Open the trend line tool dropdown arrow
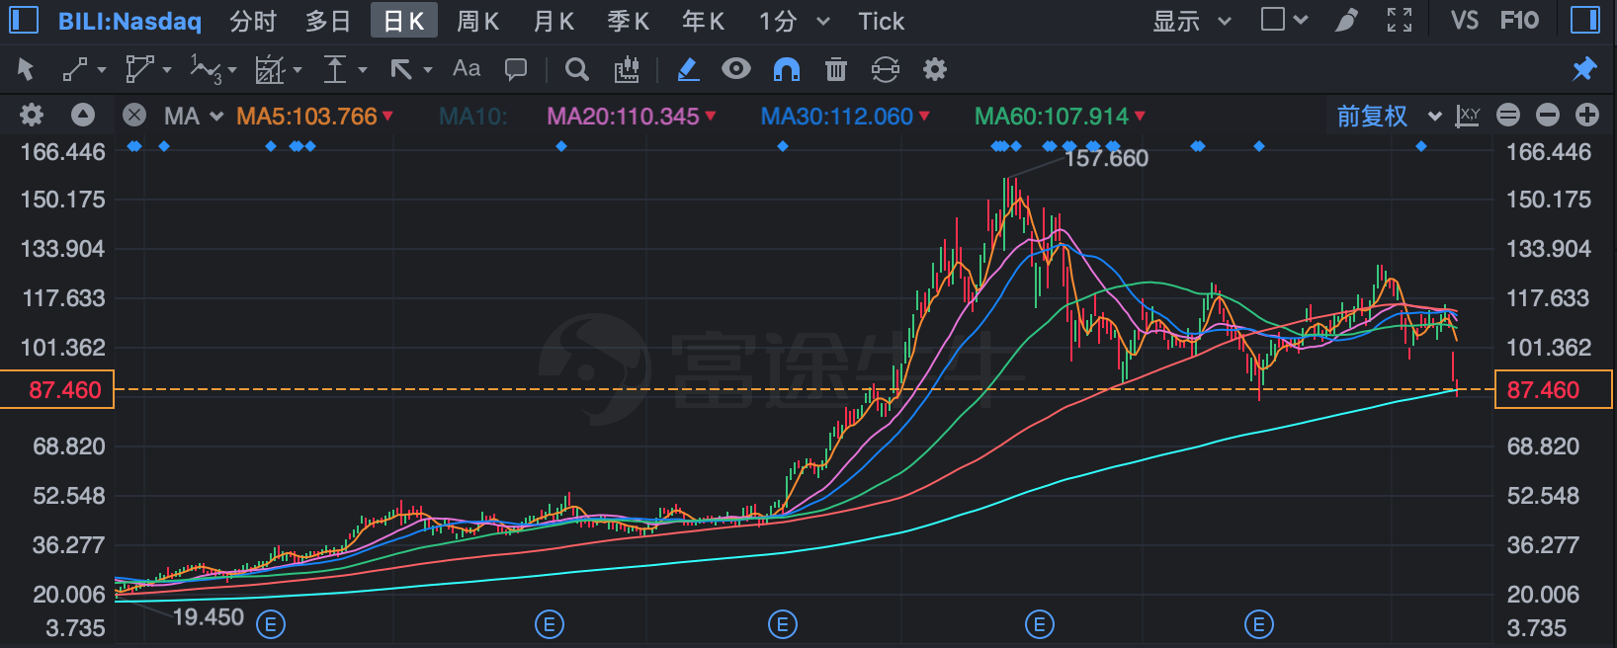Screen dimensions: 1617x648 [x=101, y=70]
